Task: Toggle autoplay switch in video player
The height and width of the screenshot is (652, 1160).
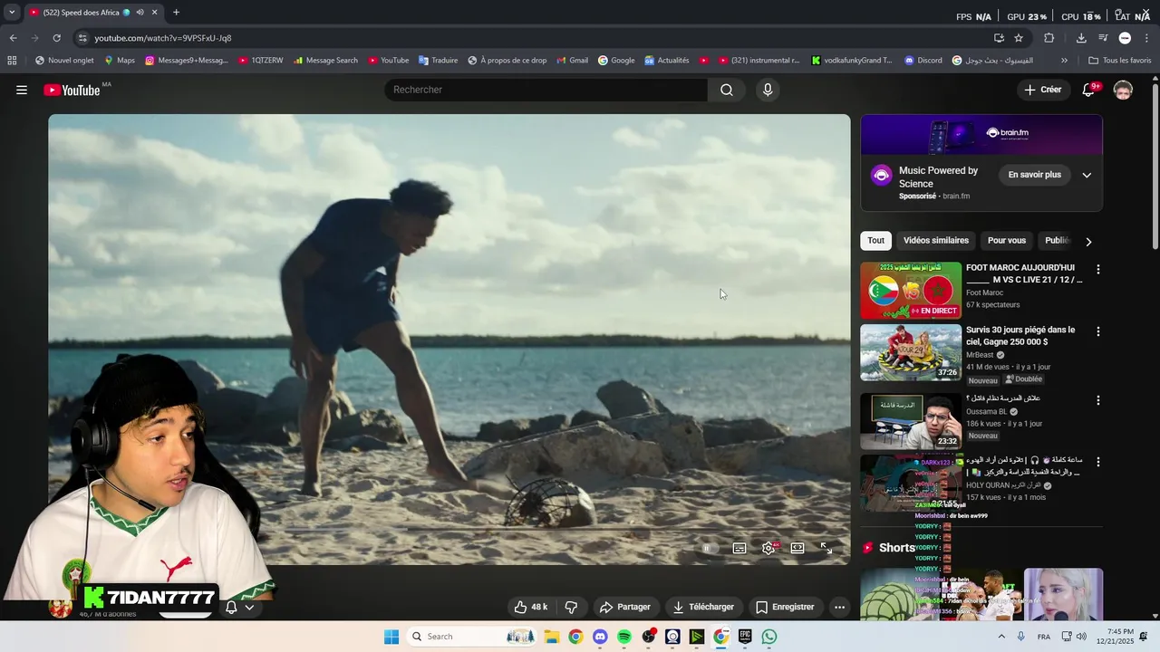Action: [710, 548]
